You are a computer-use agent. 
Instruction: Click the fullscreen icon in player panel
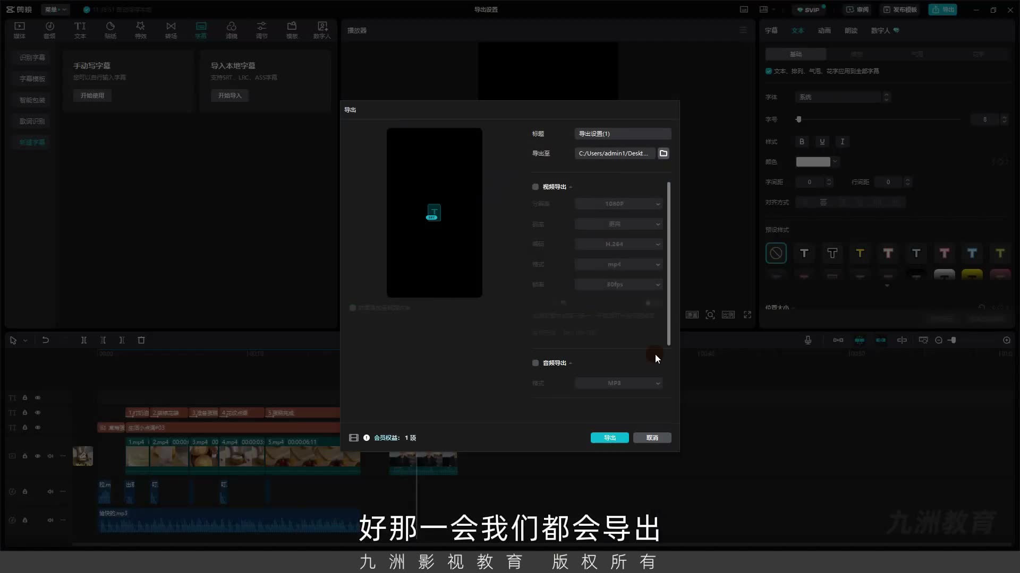pyautogui.click(x=747, y=315)
